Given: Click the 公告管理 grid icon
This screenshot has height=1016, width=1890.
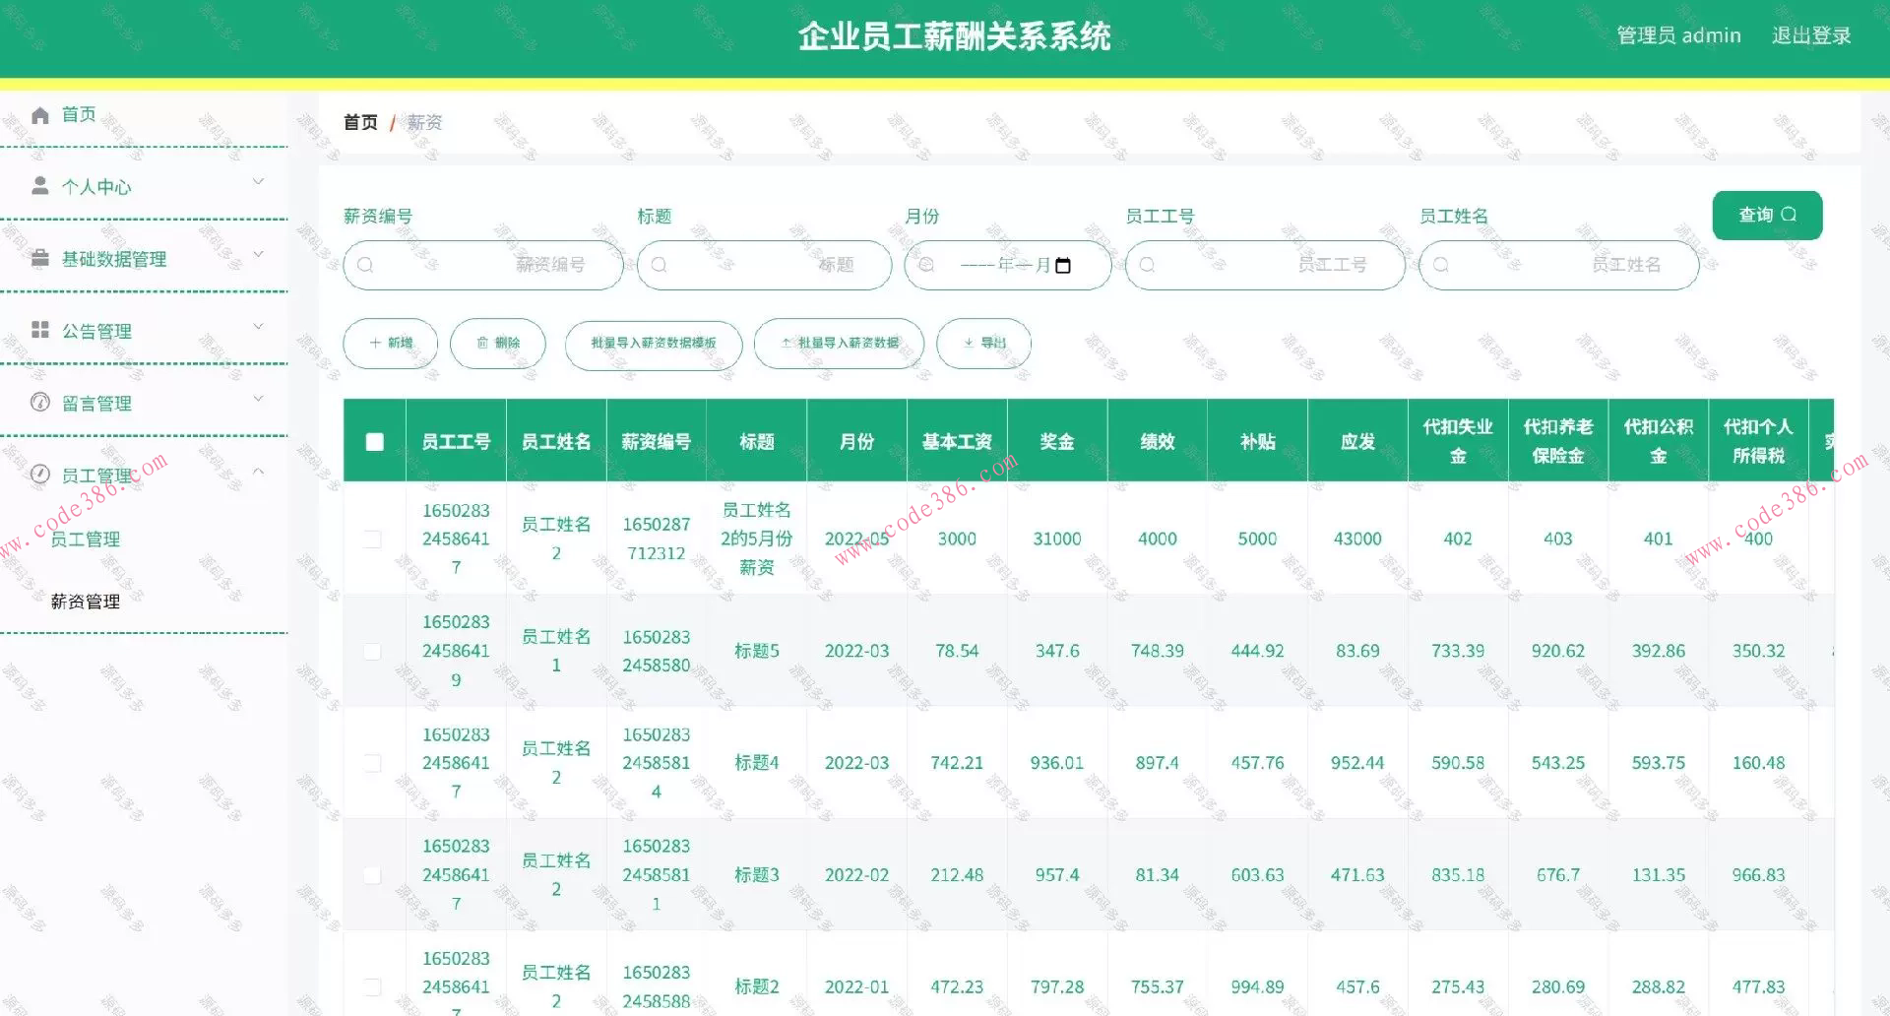Looking at the screenshot, I should coord(39,331).
